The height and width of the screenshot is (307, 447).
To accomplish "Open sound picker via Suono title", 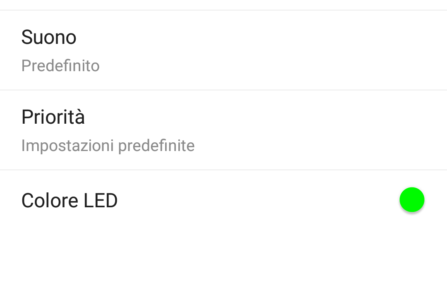I will tap(49, 37).
